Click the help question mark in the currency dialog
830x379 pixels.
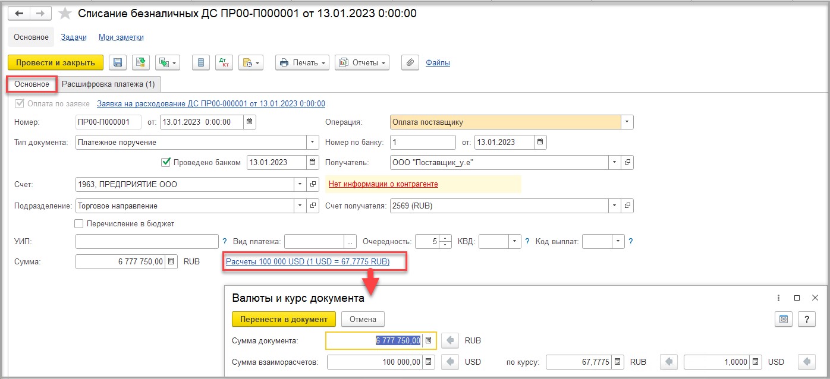806,319
